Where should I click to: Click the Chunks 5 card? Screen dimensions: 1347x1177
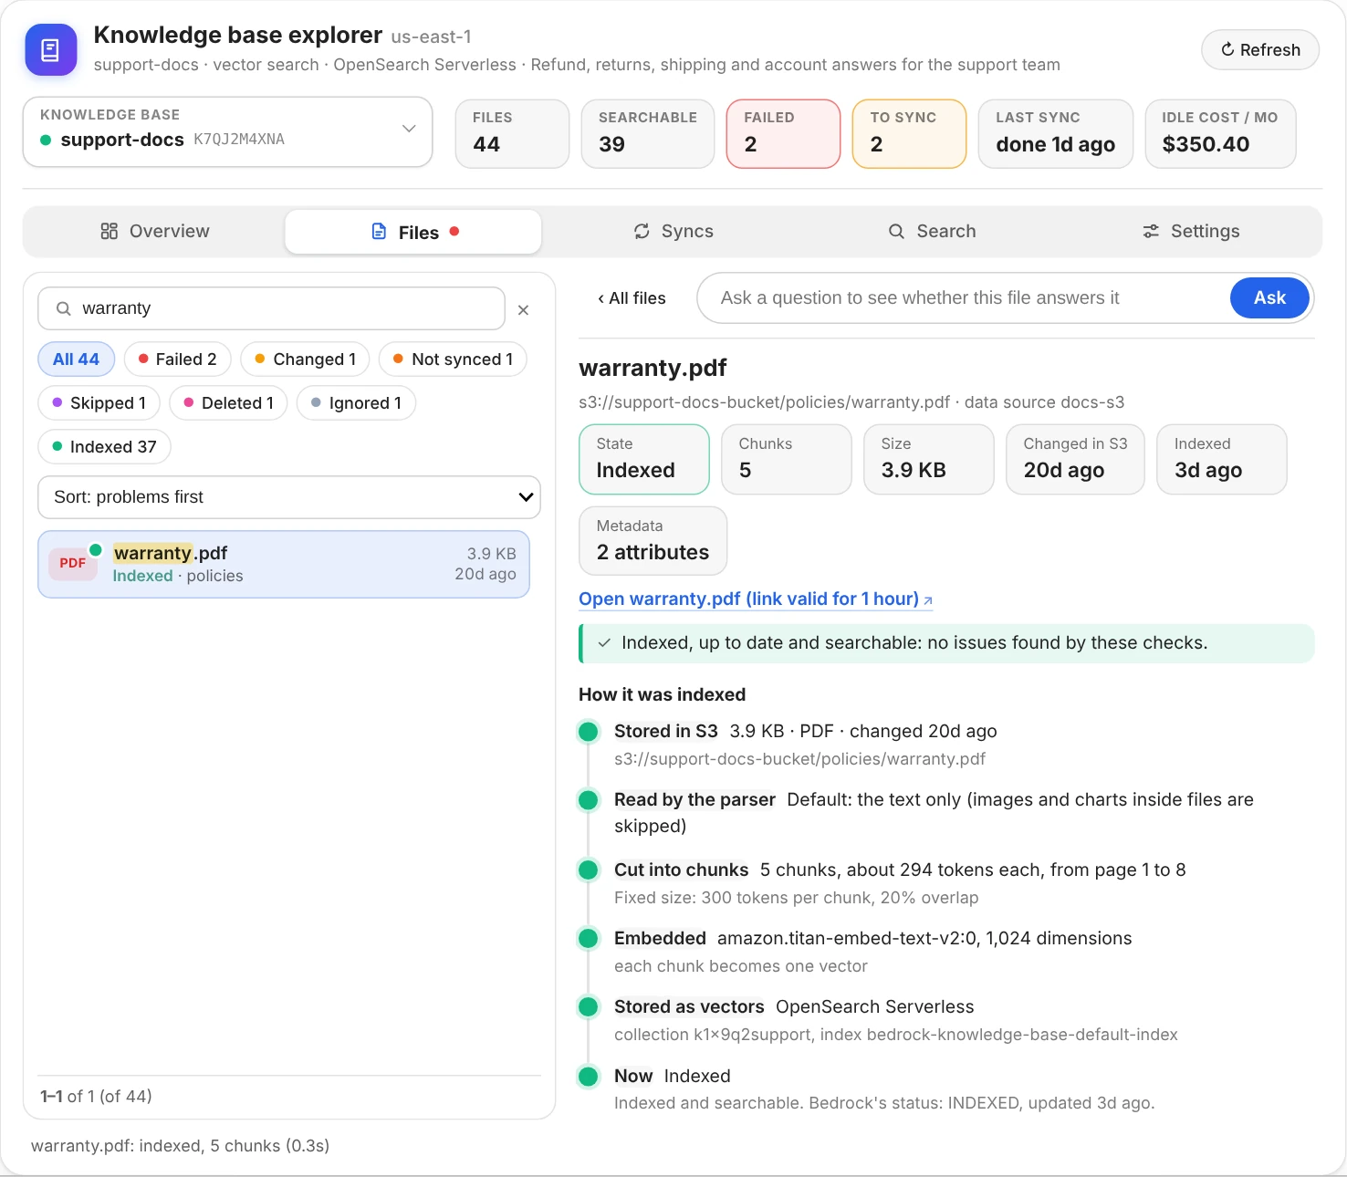787,460
